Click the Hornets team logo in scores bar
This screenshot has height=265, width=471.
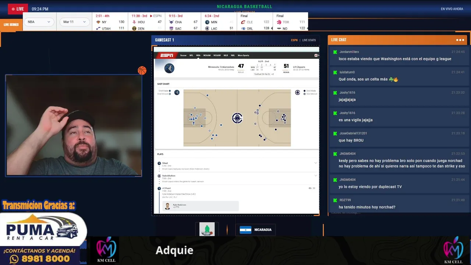[x=171, y=22]
